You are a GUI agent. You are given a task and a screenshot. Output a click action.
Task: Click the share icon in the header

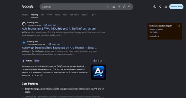coord(160,7)
